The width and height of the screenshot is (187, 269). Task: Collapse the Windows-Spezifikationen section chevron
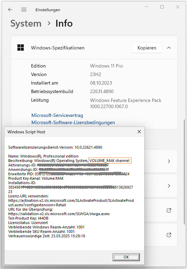click(169, 48)
